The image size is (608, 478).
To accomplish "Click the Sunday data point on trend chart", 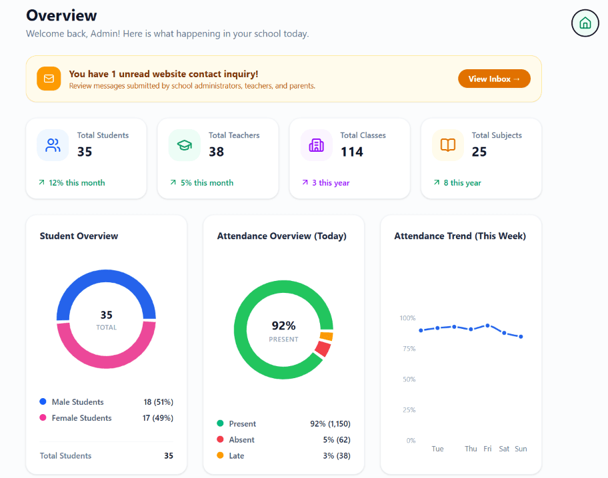I will click(521, 337).
